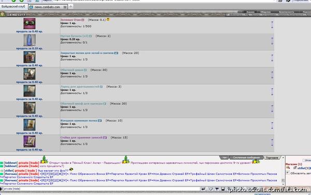Switch to the Торговля chat tab

pyautogui.click(x=272, y=158)
